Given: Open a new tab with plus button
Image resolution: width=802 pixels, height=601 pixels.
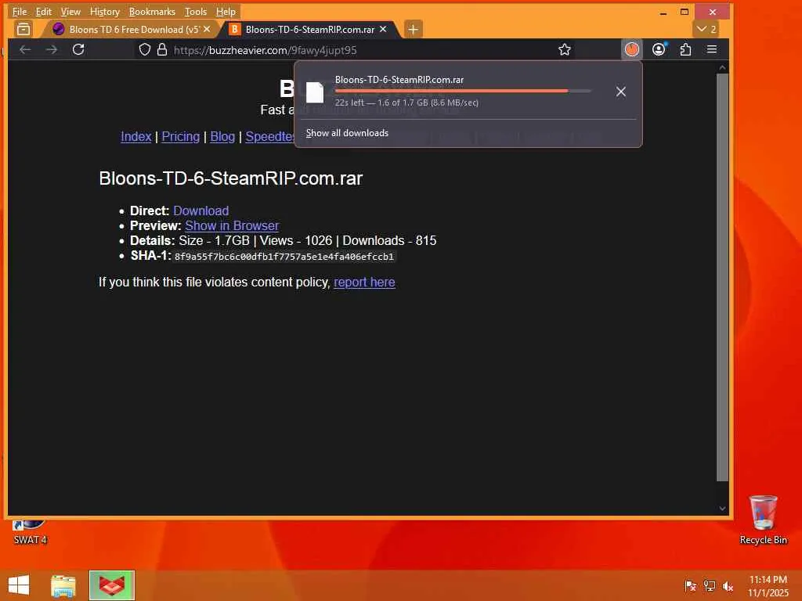Looking at the screenshot, I should click(x=413, y=30).
